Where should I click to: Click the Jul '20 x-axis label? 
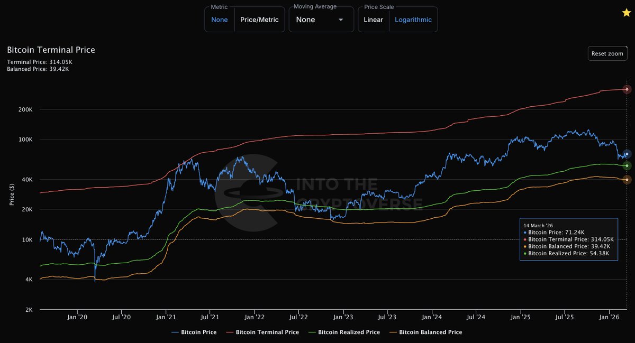[x=122, y=318]
